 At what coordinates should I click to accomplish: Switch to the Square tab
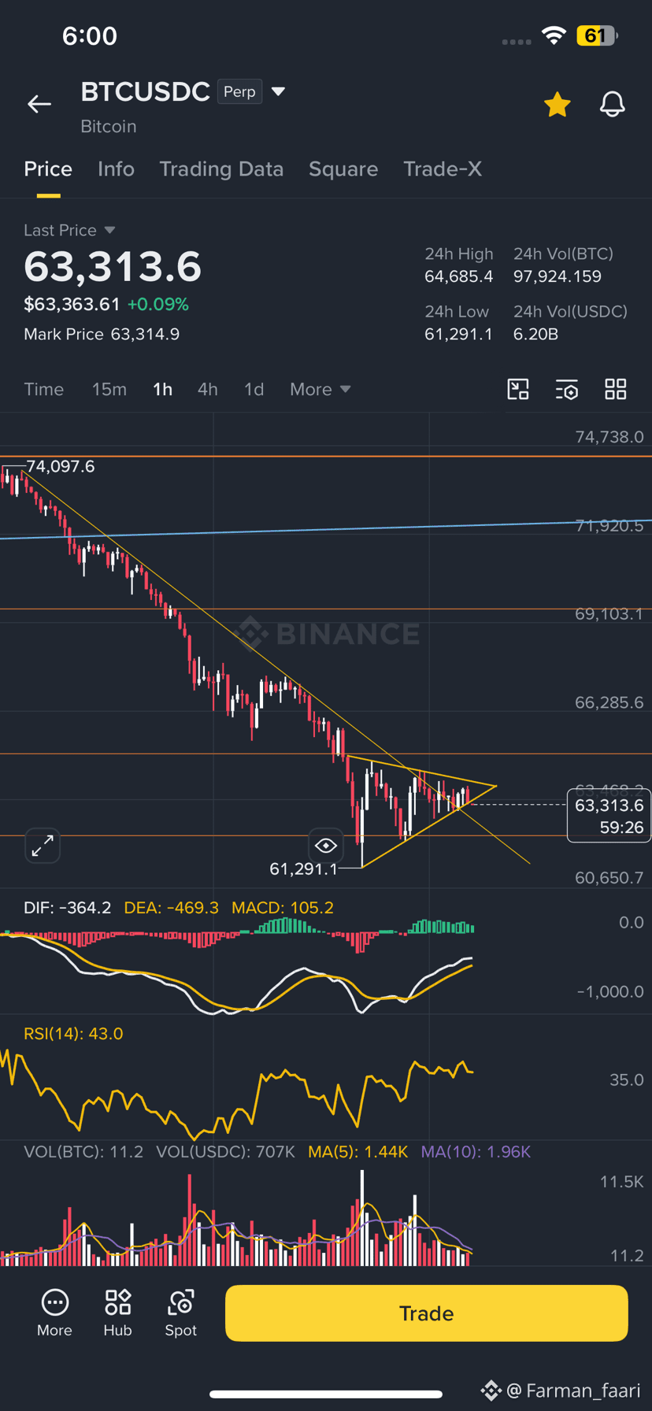(x=343, y=169)
